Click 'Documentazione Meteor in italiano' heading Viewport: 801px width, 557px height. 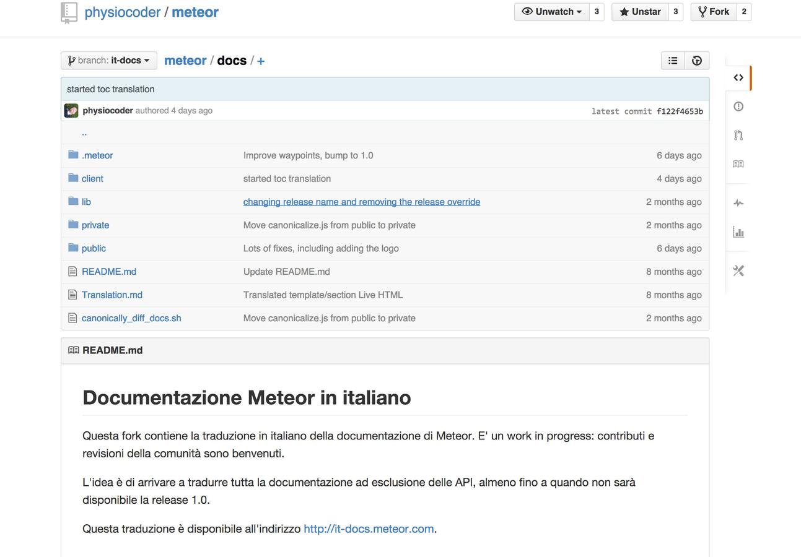(247, 397)
